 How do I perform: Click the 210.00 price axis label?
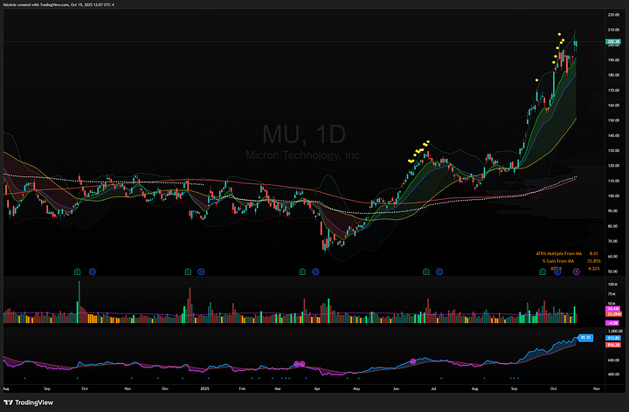[x=613, y=30]
